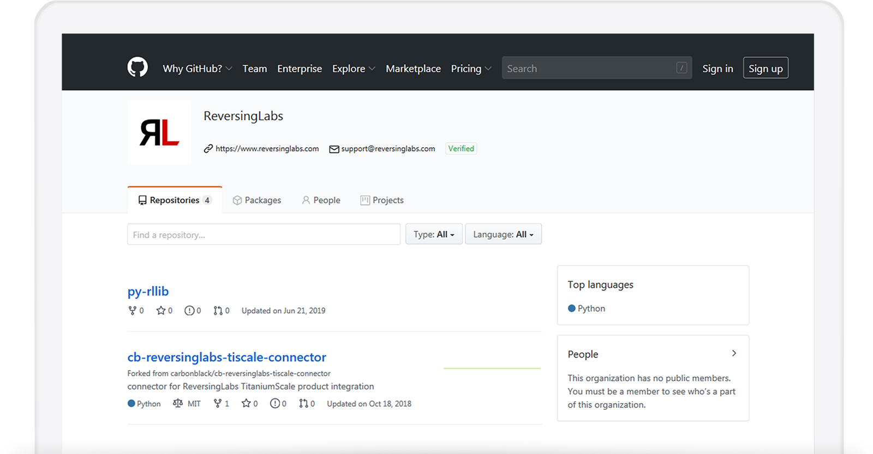Switch to the Packages tab
Viewport: 873px width, 454px height.
pos(257,200)
